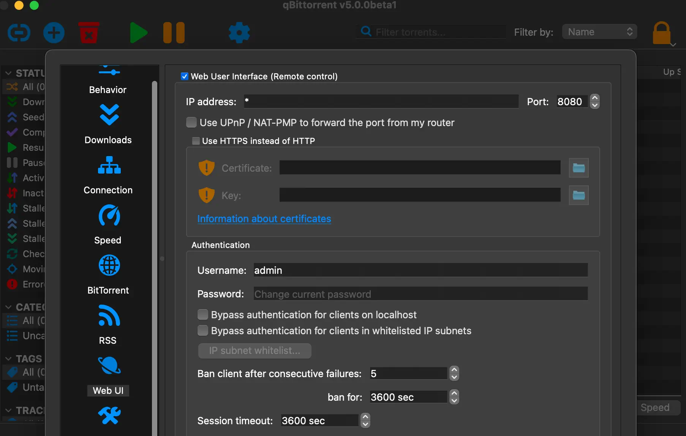Image resolution: width=686 pixels, height=436 pixels.
Task: Click the Certificate path field
Action: 420,167
